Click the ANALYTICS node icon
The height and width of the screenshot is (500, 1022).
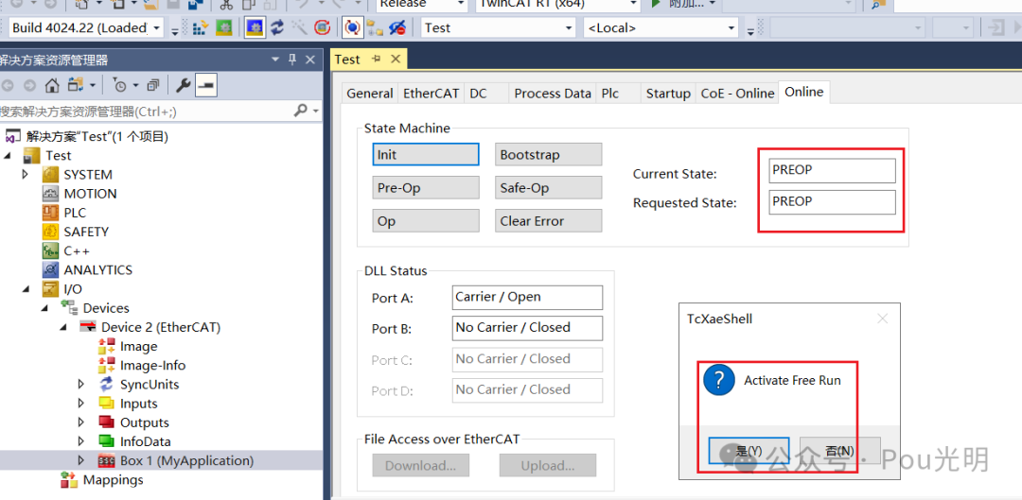(51, 269)
